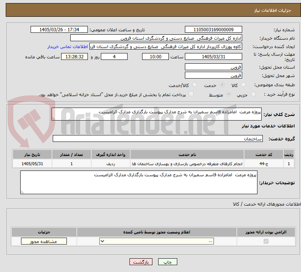Select the کالا/خدمت radio option
The width and height of the screenshot is (301, 272).
pyautogui.click(x=194, y=85)
